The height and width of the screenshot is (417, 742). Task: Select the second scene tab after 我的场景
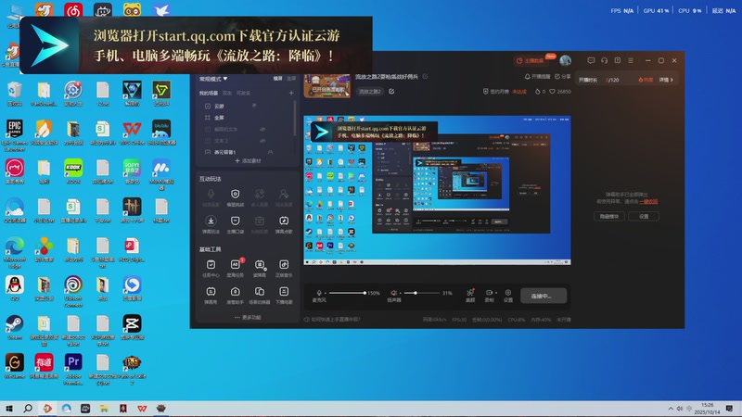[x=227, y=94]
